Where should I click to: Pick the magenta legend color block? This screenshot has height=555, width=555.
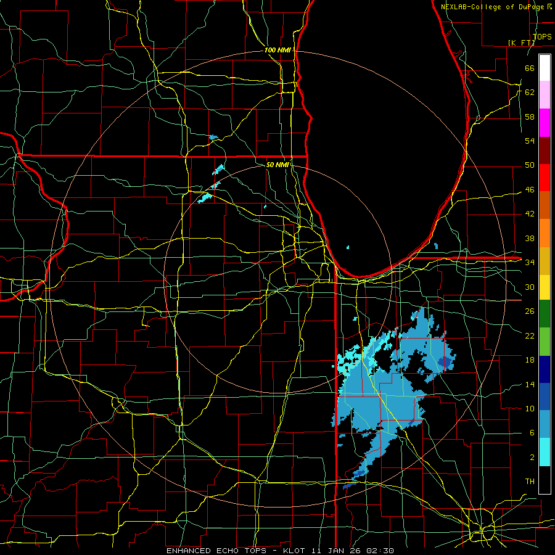click(545, 123)
